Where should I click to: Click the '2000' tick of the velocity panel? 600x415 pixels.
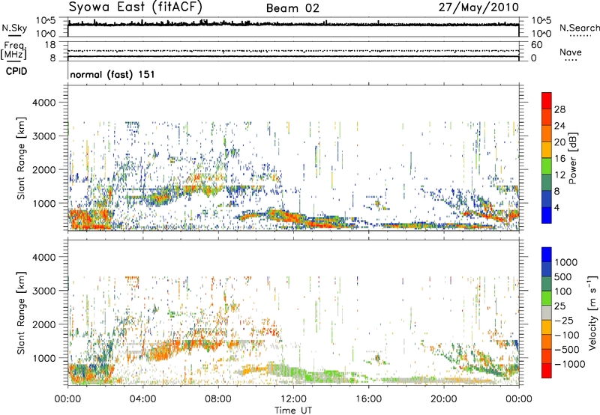point(43,324)
